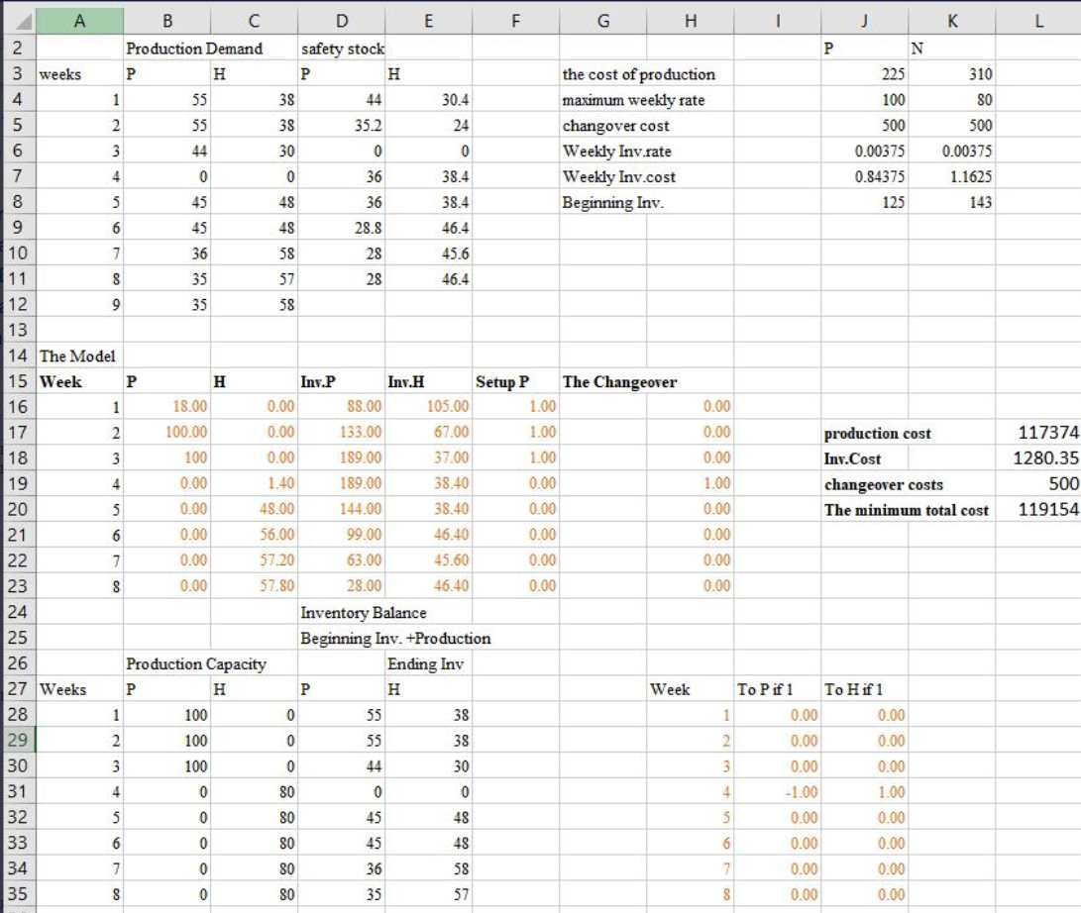Select row 29 header

tap(18, 740)
